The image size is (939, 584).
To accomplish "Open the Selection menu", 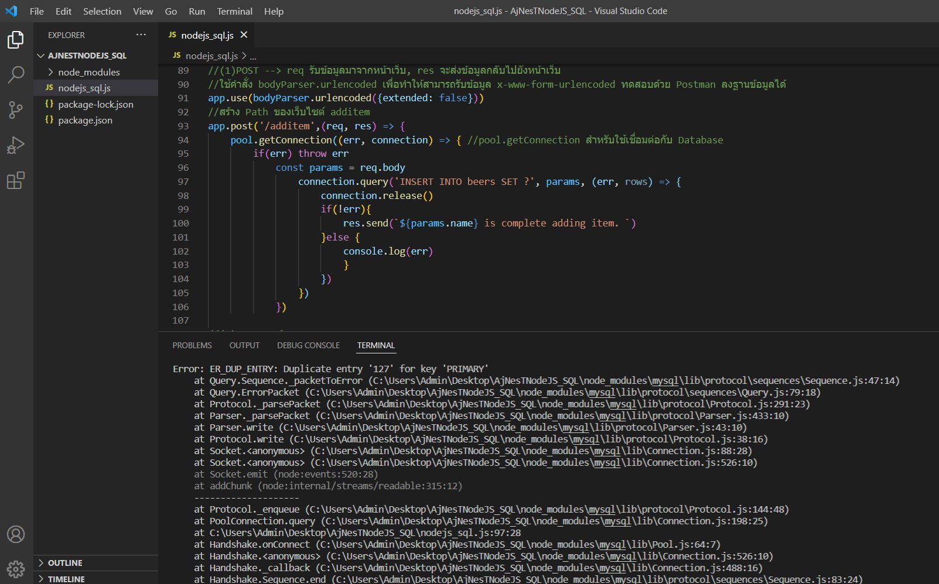I will pyautogui.click(x=102, y=11).
